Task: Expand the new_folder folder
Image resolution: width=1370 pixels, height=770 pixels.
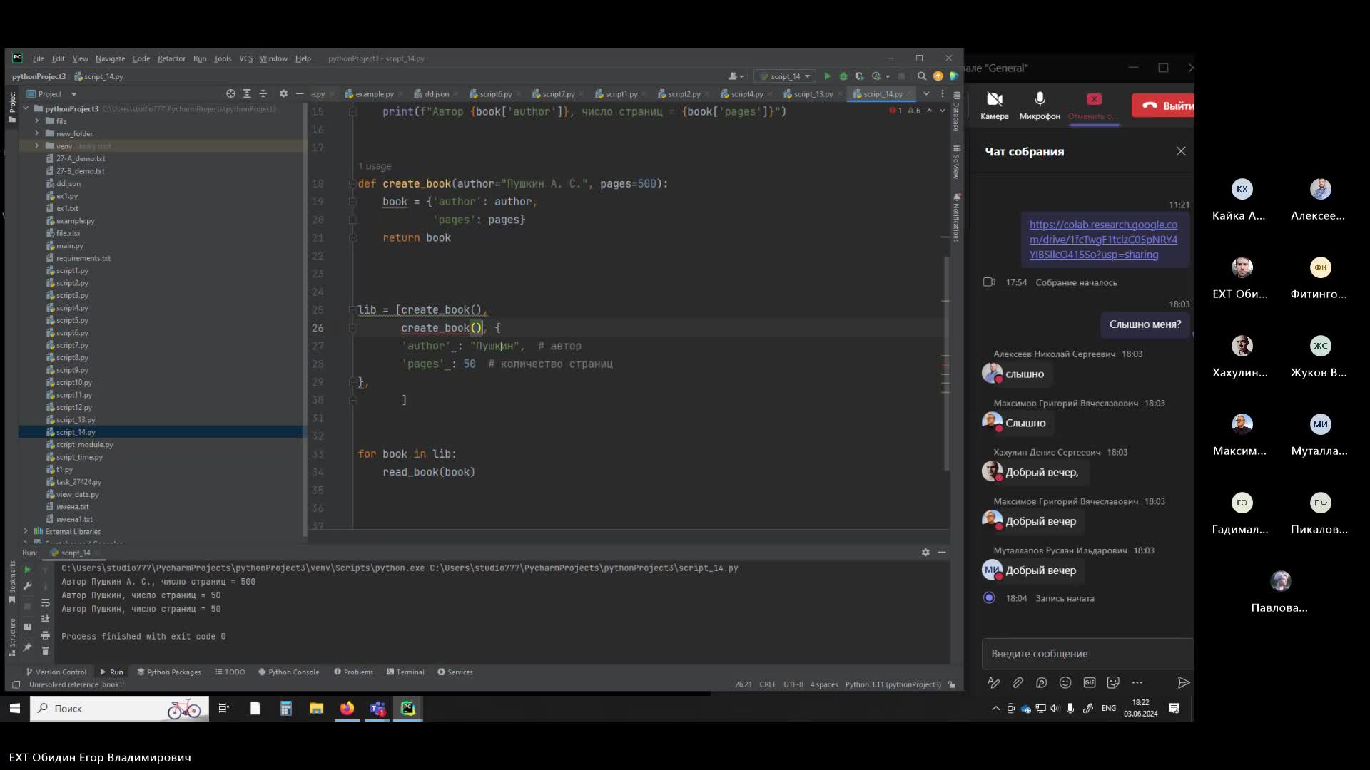Action: [x=36, y=133]
